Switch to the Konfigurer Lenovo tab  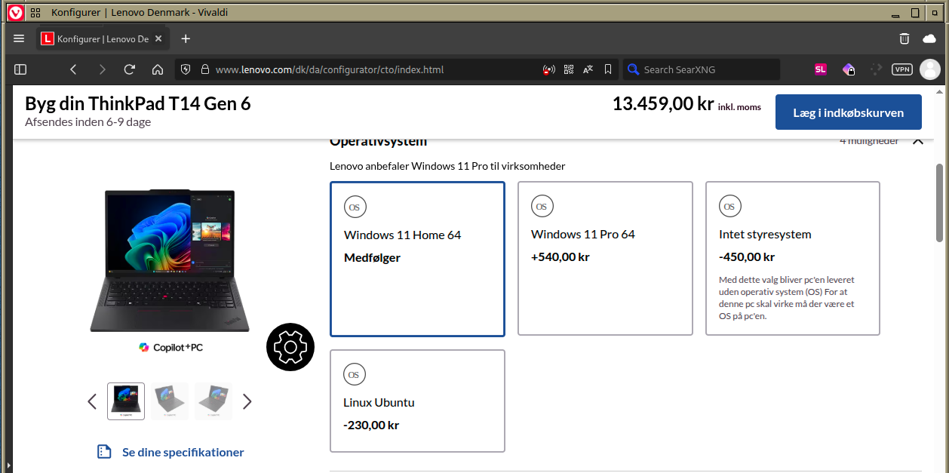click(x=102, y=38)
